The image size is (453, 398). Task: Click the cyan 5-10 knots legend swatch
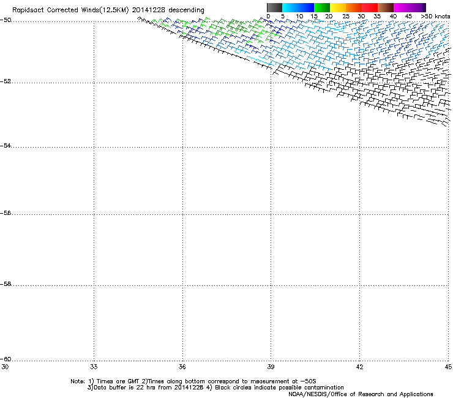pos(290,7)
